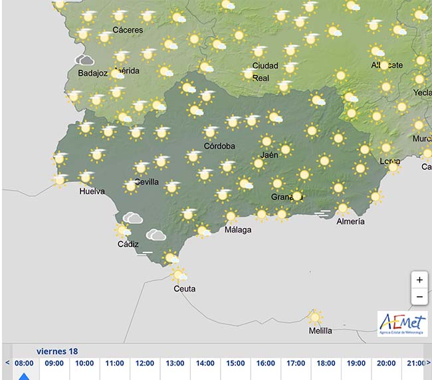Click the Huelva city label
This screenshot has width=432, height=380.
click(92, 191)
